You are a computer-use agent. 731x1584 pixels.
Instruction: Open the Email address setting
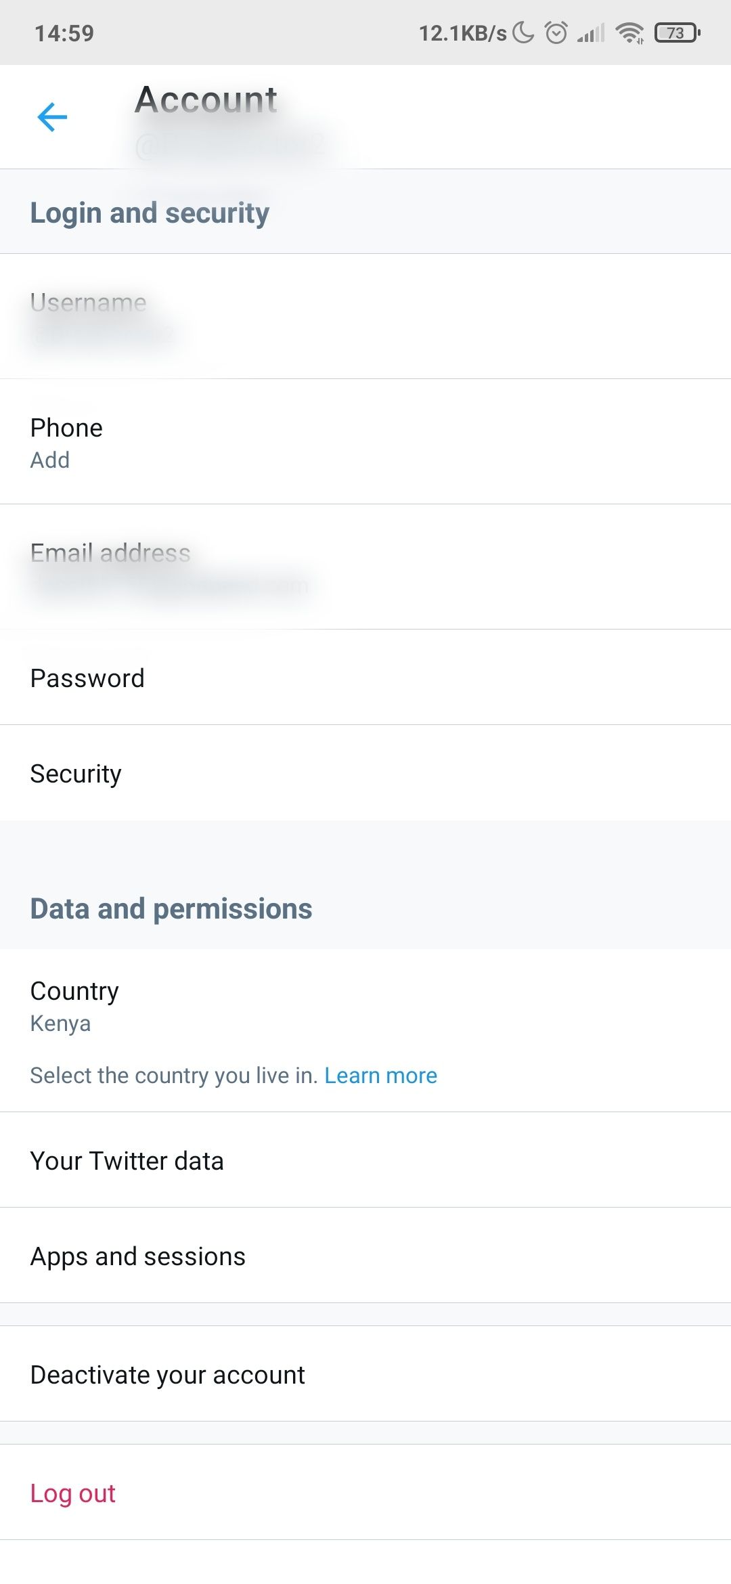[x=365, y=567]
